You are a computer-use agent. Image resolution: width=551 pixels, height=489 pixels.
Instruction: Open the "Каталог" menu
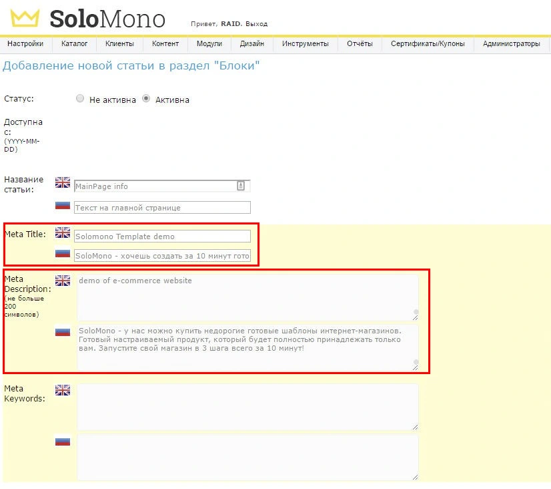74,44
